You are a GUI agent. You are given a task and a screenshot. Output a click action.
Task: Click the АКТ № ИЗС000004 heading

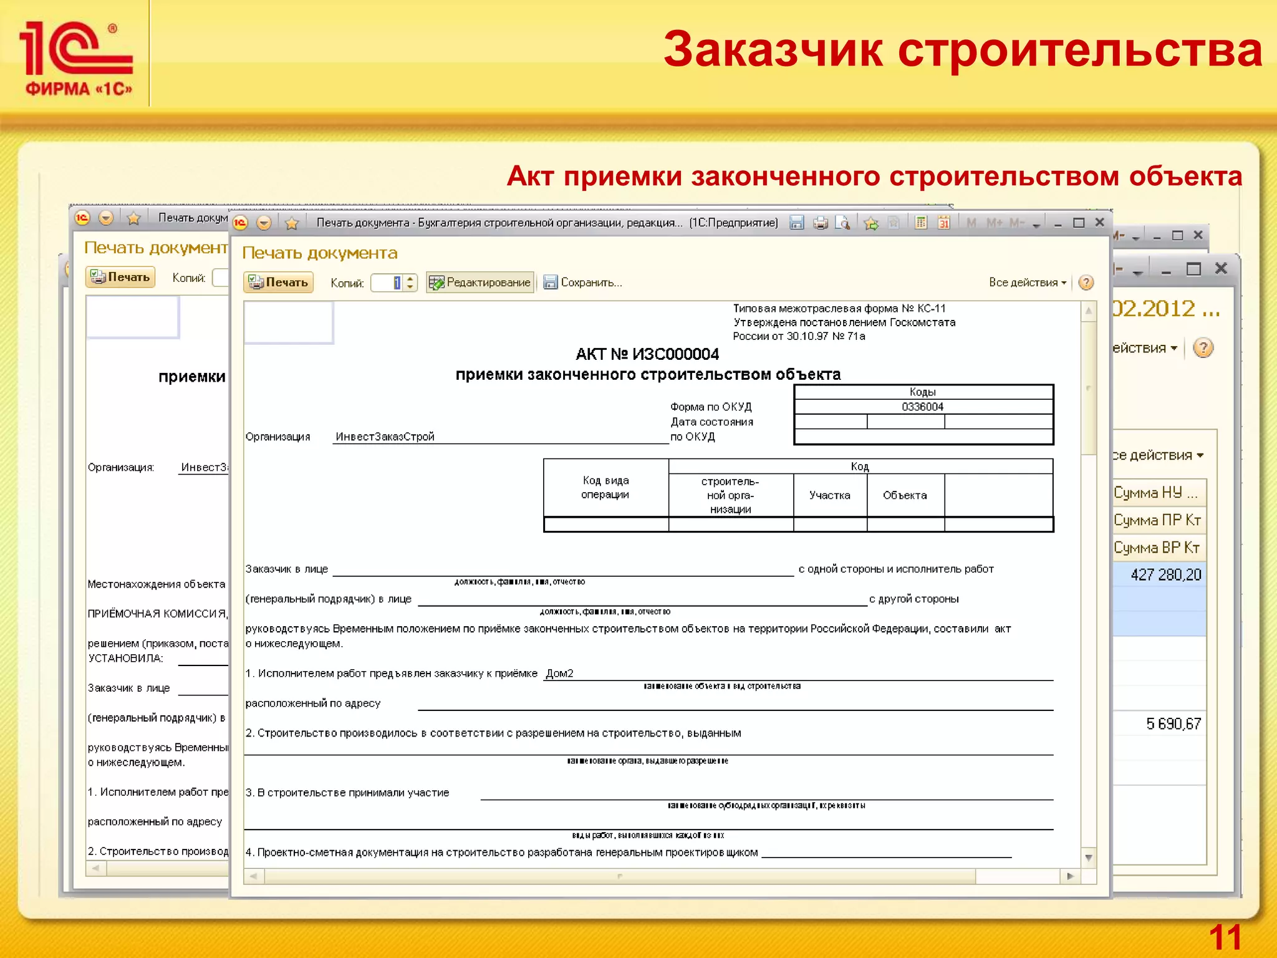[647, 354]
